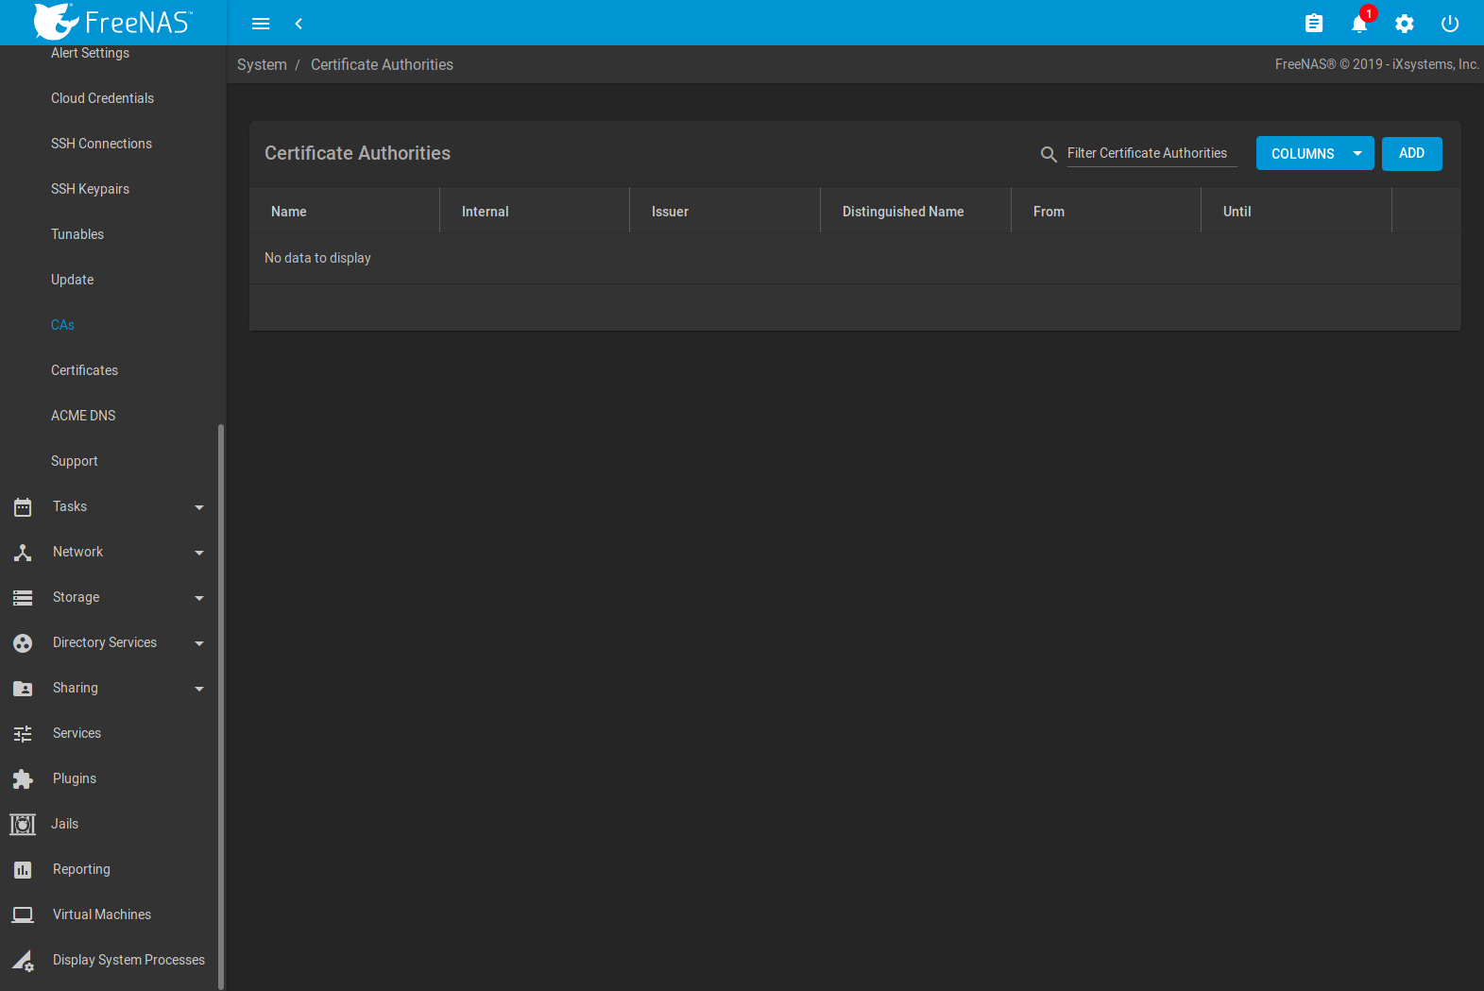This screenshot has height=991, width=1484.
Task: Select CAs in sidebar
Action: tap(62, 325)
